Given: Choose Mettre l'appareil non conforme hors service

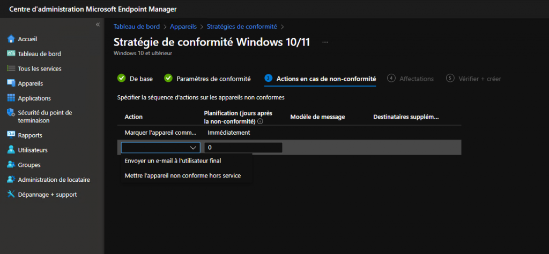Looking at the screenshot, I should click(x=183, y=176).
